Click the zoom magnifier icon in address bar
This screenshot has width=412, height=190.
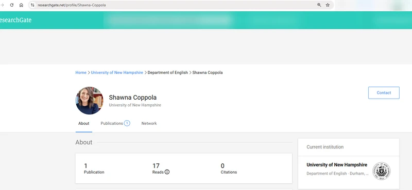tap(319, 5)
